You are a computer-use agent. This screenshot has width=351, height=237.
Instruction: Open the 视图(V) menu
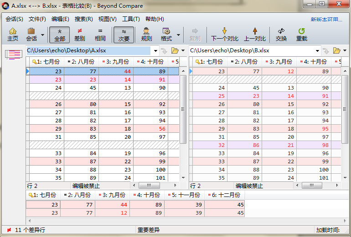(108, 19)
